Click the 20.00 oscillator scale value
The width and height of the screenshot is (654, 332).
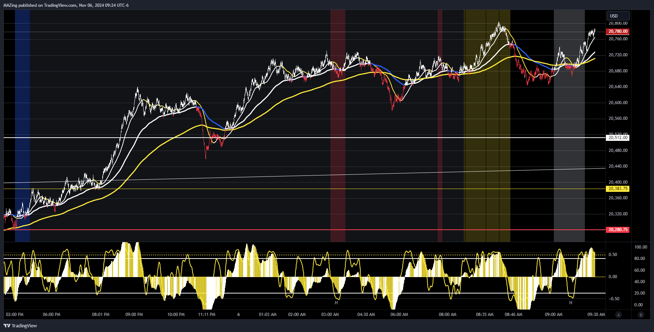[x=639, y=293]
